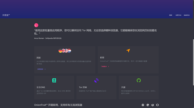Click the Softpedia review quote text
This screenshot has width=194, height=108.
click(x=95, y=32)
